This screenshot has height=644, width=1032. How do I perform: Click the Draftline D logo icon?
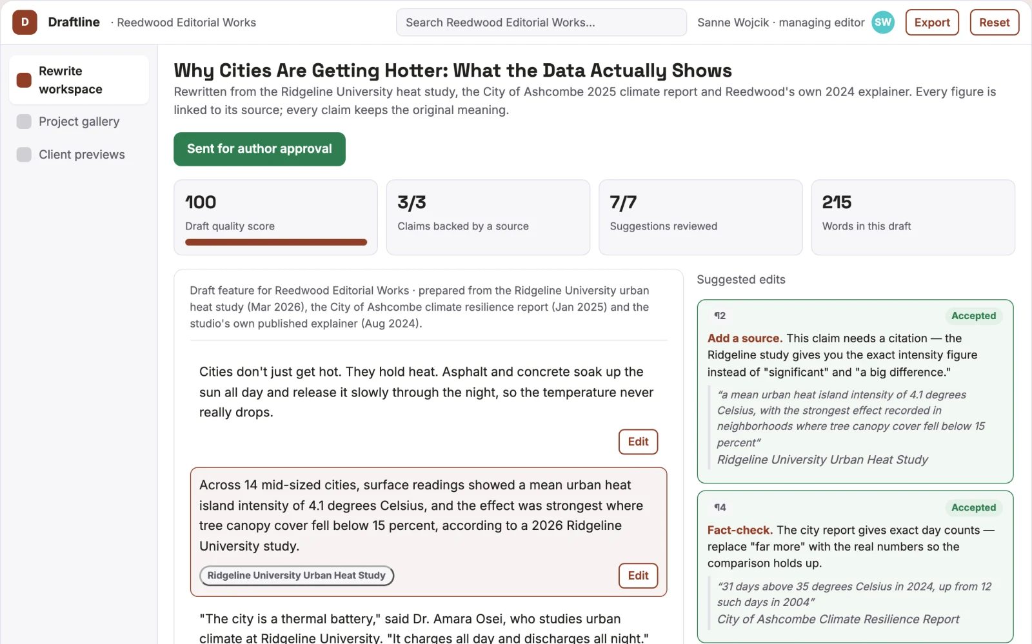[25, 23]
